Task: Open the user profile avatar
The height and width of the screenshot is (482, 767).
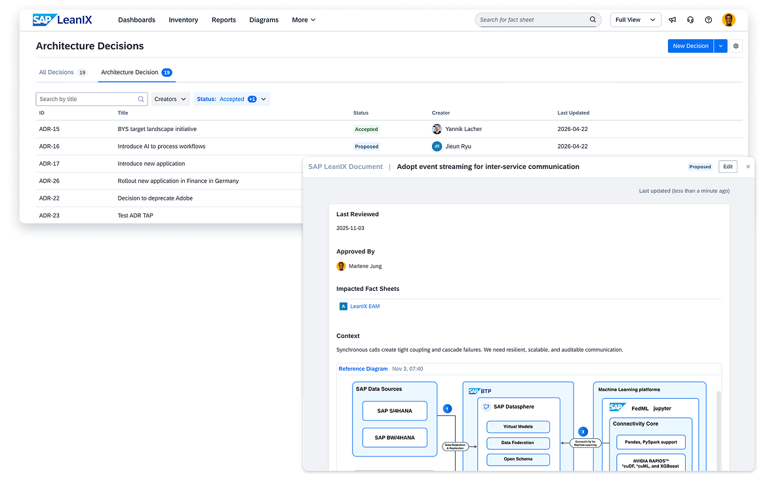Action: (728, 20)
